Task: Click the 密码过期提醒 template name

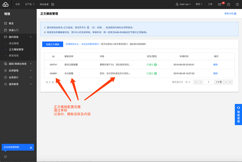Action: point(71,65)
